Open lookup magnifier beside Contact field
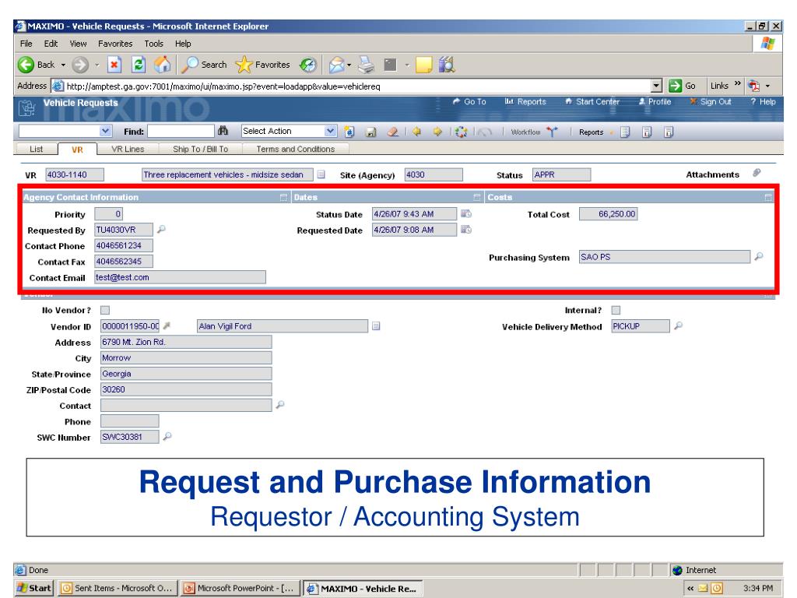This screenshot has width=797, height=598. (280, 405)
